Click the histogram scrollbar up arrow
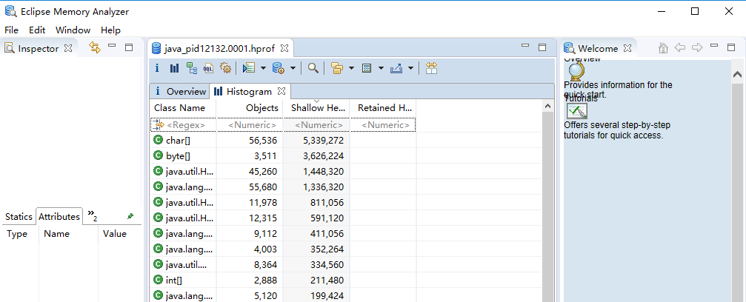 [x=547, y=106]
